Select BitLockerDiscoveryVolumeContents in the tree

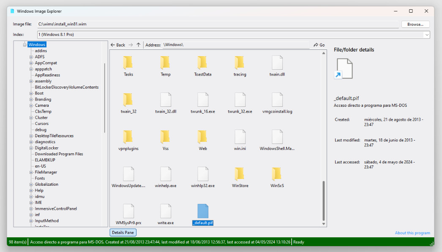click(67, 87)
